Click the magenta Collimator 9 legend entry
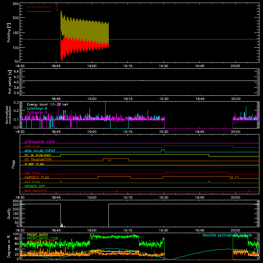Screen dimensions: 263x263 (37, 112)
